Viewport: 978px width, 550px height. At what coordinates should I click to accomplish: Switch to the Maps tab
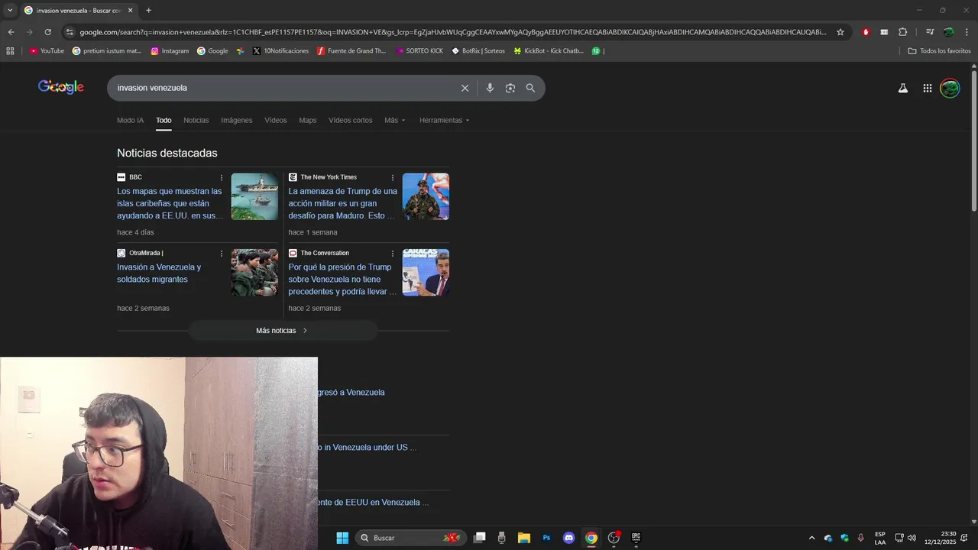308,120
